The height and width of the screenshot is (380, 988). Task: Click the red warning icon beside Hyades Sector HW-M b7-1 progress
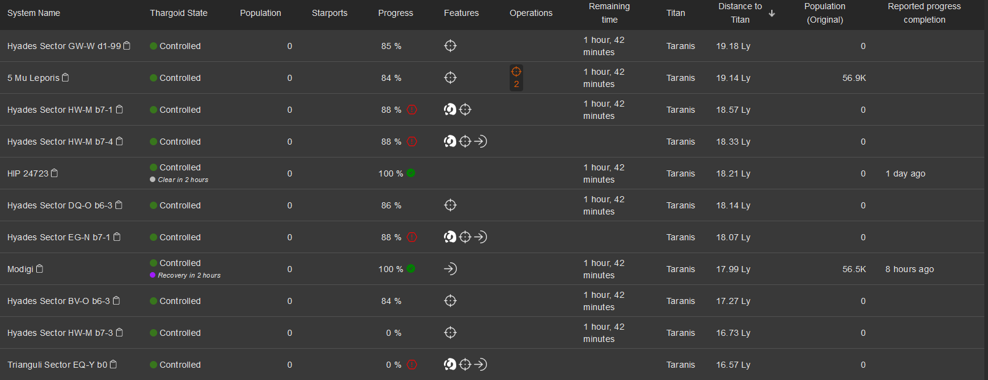[x=412, y=110]
